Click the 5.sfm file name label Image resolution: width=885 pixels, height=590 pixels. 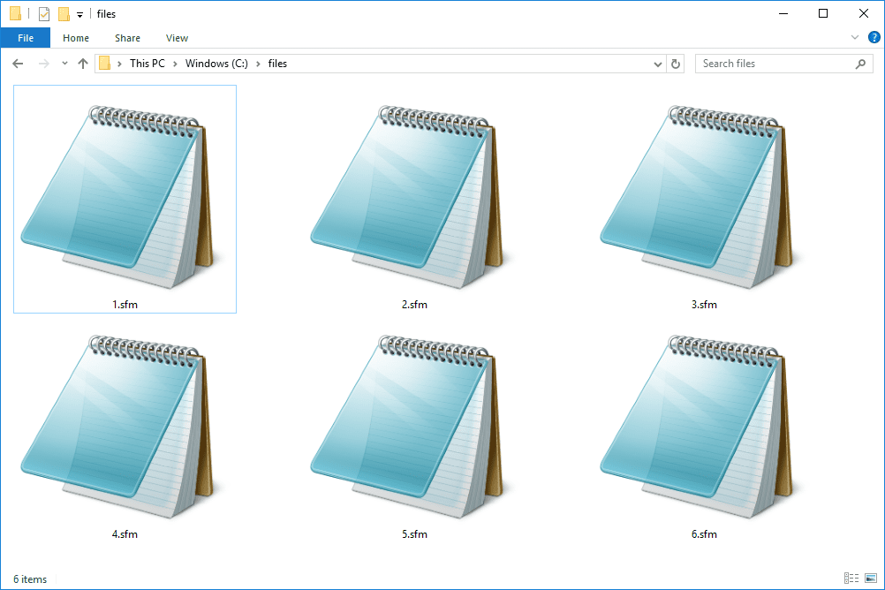coord(414,534)
